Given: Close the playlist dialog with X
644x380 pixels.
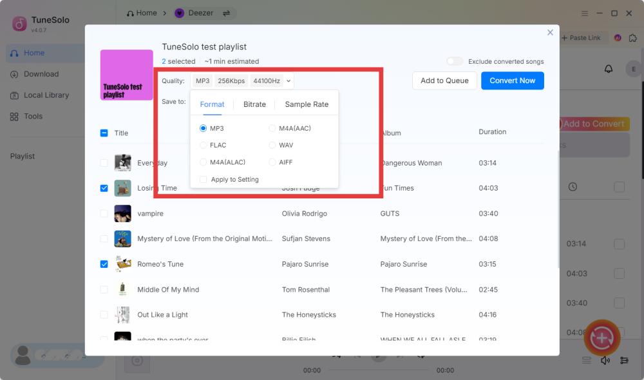Looking at the screenshot, I should (550, 32).
